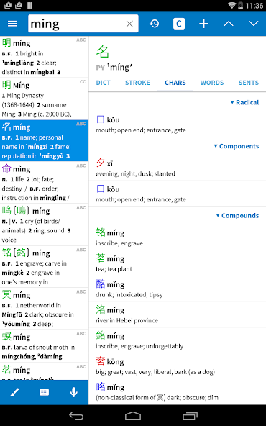Switch to the STROKE tab
Screen dimensions: 266x426
click(x=137, y=83)
